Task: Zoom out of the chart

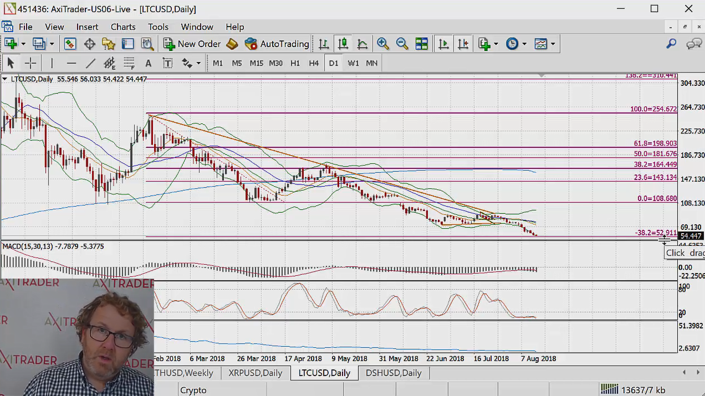Action: [x=402, y=44]
